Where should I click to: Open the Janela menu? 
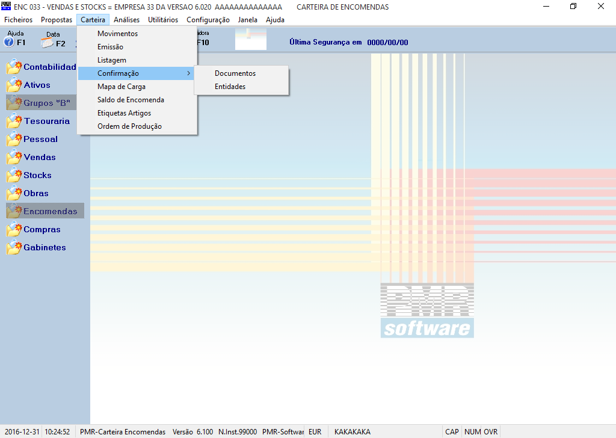point(247,20)
